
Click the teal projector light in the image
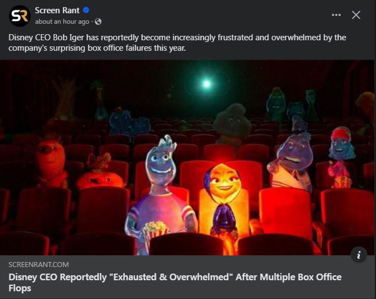(x=207, y=84)
